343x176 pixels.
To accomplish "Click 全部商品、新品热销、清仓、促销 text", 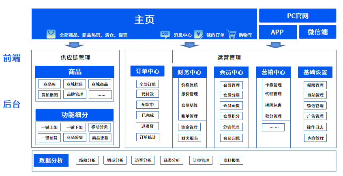I will tap(93, 35).
